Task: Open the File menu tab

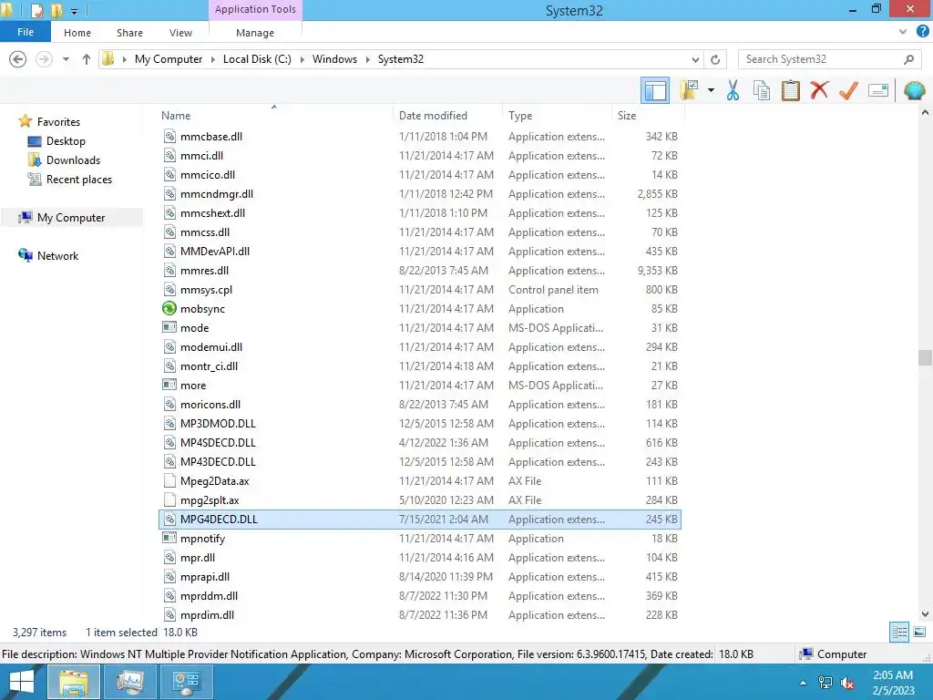Action: click(26, 32)
